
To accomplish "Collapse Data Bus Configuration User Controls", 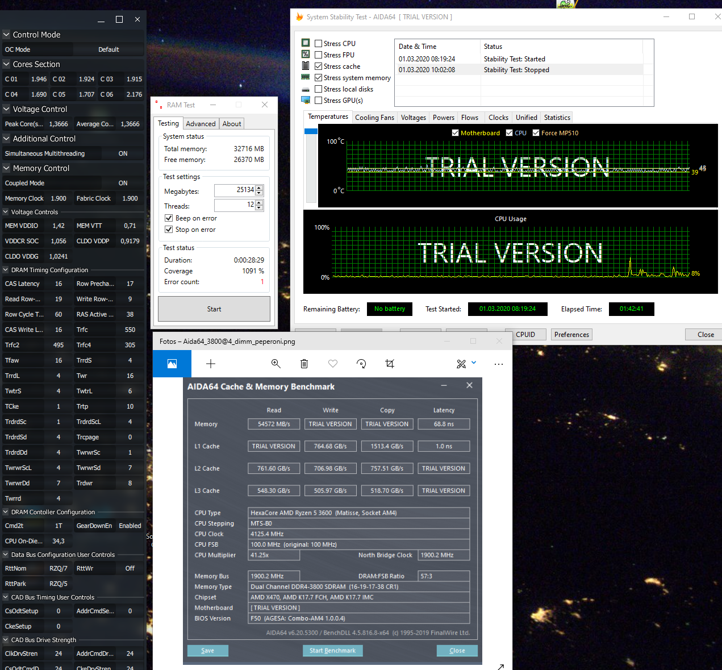I will 6,555.
